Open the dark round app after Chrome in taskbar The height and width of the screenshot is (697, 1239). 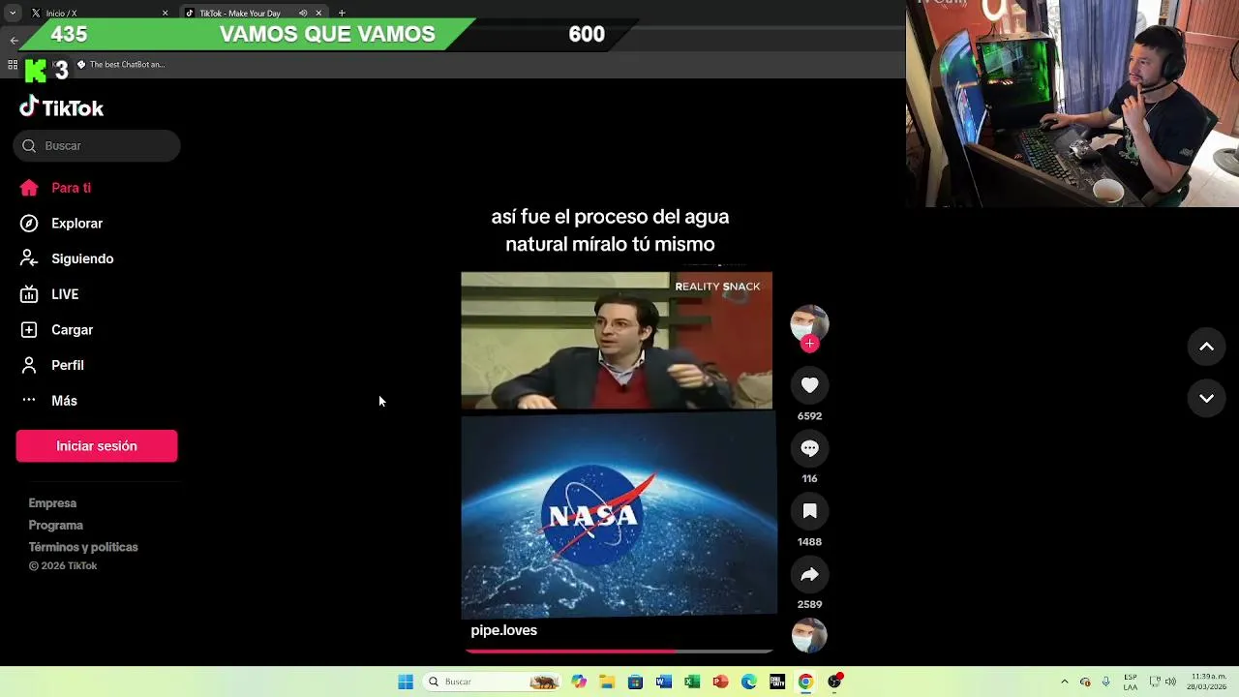(x=834, y=682)
